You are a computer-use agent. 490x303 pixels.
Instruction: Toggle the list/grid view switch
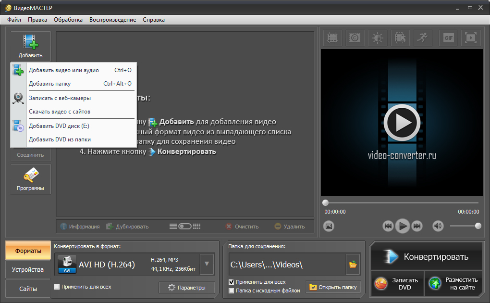pyautogui.click(x=184, y=227)
